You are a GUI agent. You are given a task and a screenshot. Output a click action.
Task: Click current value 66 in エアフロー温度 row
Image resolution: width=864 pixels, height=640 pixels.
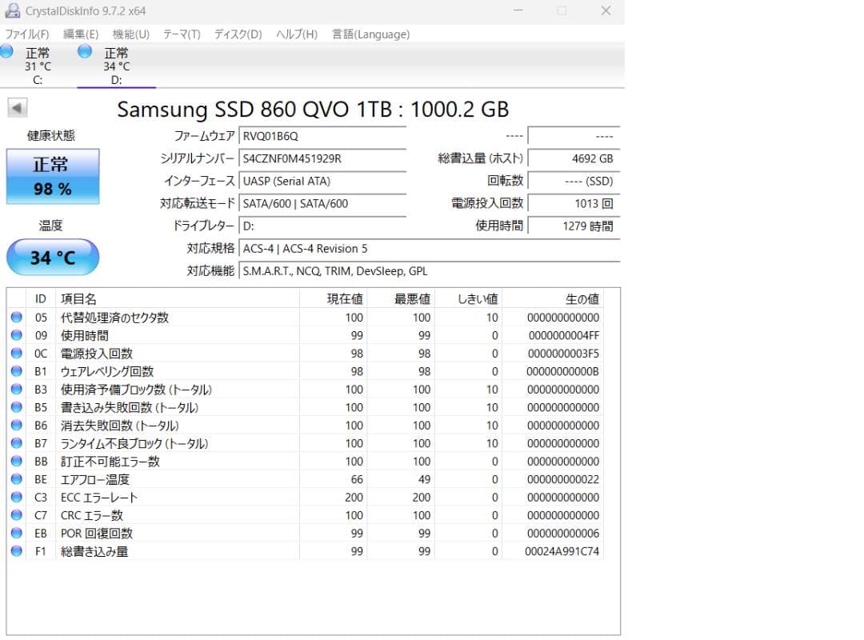pyautogui.click(x=357, y=479)
